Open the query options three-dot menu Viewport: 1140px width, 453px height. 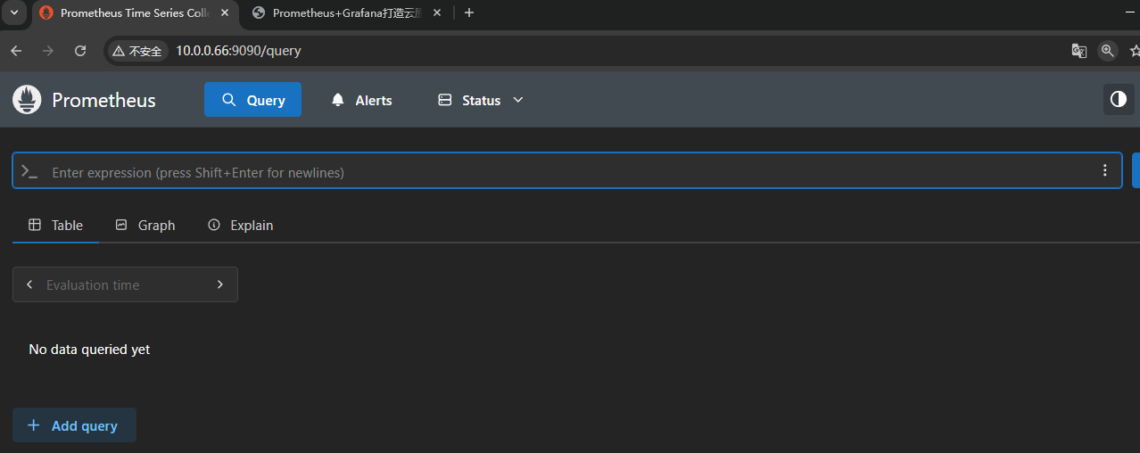tap(1105, 170)
